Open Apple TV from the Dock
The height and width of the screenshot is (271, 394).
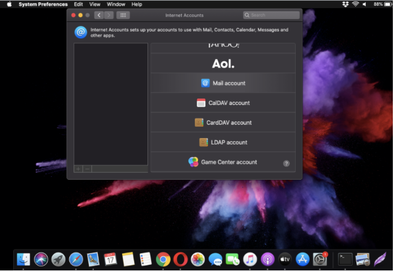[285, 259]
